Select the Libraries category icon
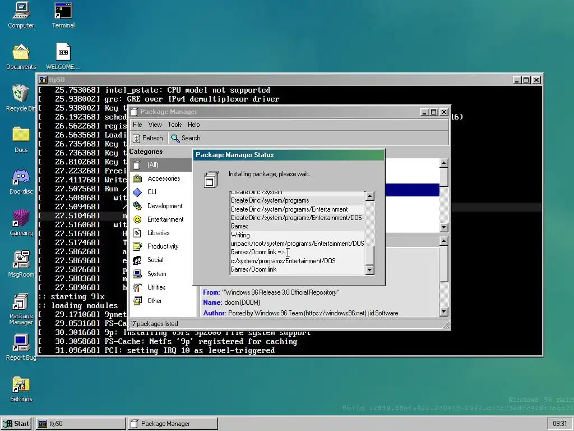Viewport: 574px width, 431px height. coord(137,233)
